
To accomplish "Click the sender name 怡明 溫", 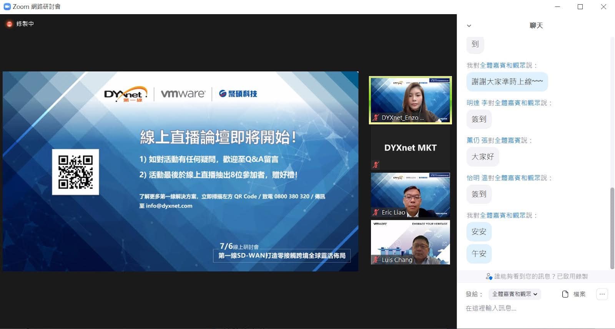I will pos(477,178).
